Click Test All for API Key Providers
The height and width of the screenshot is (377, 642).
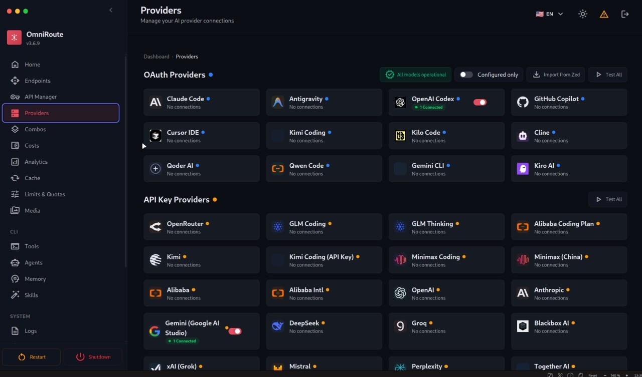(608, 199)
